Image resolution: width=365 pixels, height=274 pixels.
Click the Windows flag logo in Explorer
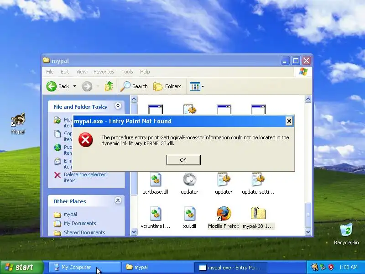point(303,72)
